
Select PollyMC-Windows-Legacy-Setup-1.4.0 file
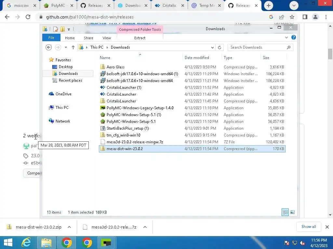coord(192,108)
